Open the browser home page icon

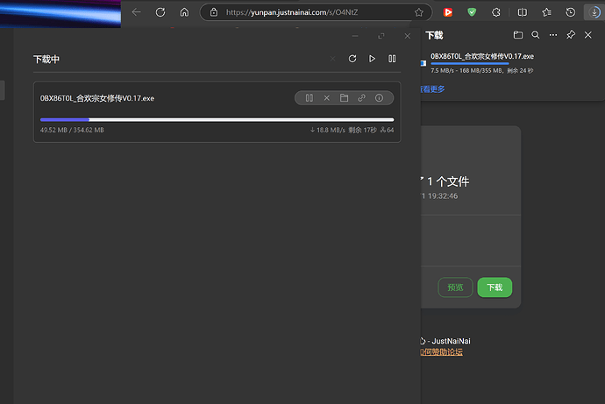tap(184, 12)
